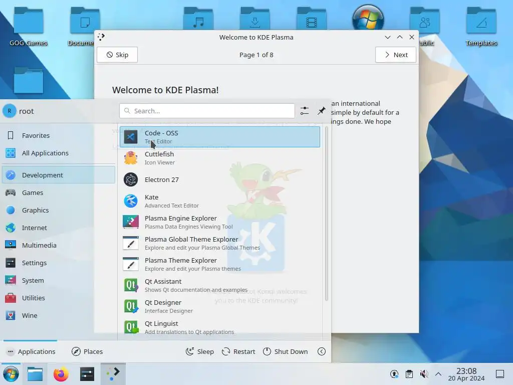This screenshot has width=513, height=385.
Task: Go to Next welcome page
Action: [396, 55]
